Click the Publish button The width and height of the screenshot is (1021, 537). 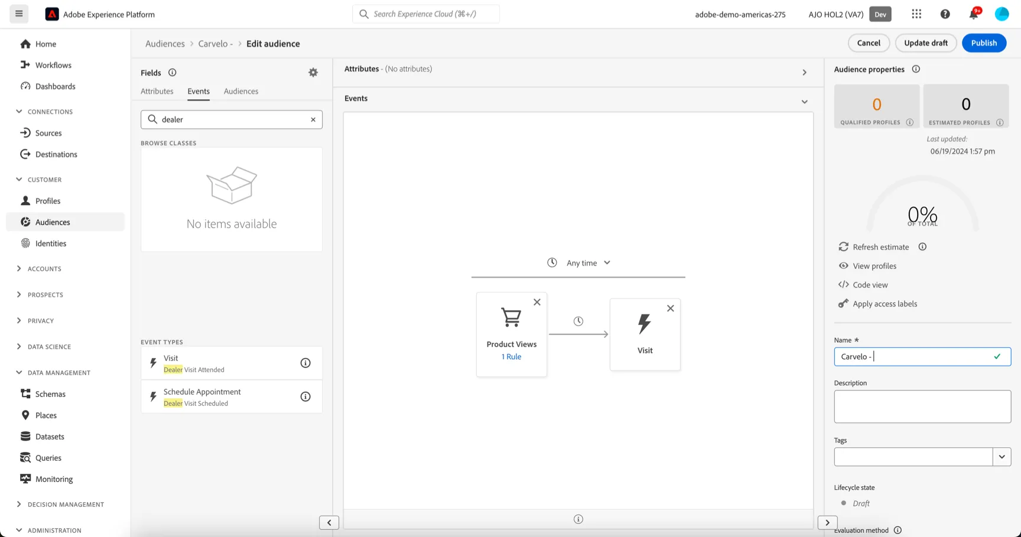pyautogui.click(x=984, y=43)
